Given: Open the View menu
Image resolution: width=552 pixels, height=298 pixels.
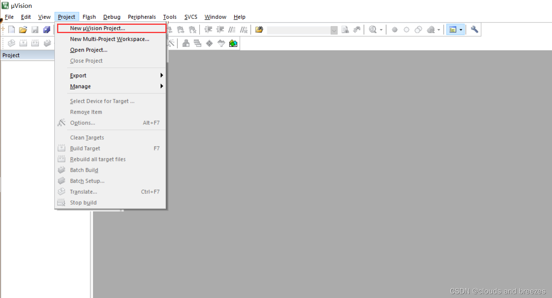Looking at the screenshot, I should [x=44, y=17].
